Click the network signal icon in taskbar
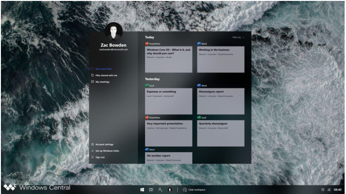This screenshot has height=194, width=346. [x=329, y=189]
